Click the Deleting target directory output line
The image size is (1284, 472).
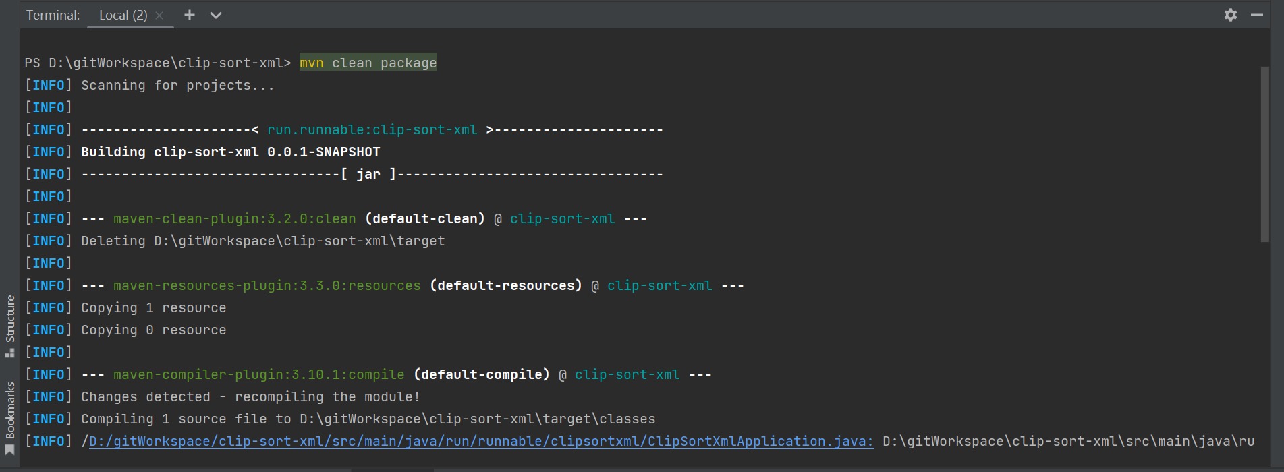coord(262,241)
